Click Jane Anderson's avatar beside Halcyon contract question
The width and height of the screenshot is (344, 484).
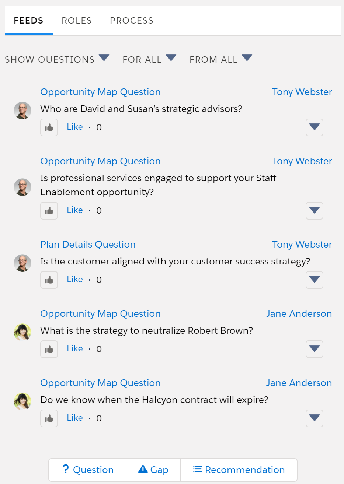point(22,401)
